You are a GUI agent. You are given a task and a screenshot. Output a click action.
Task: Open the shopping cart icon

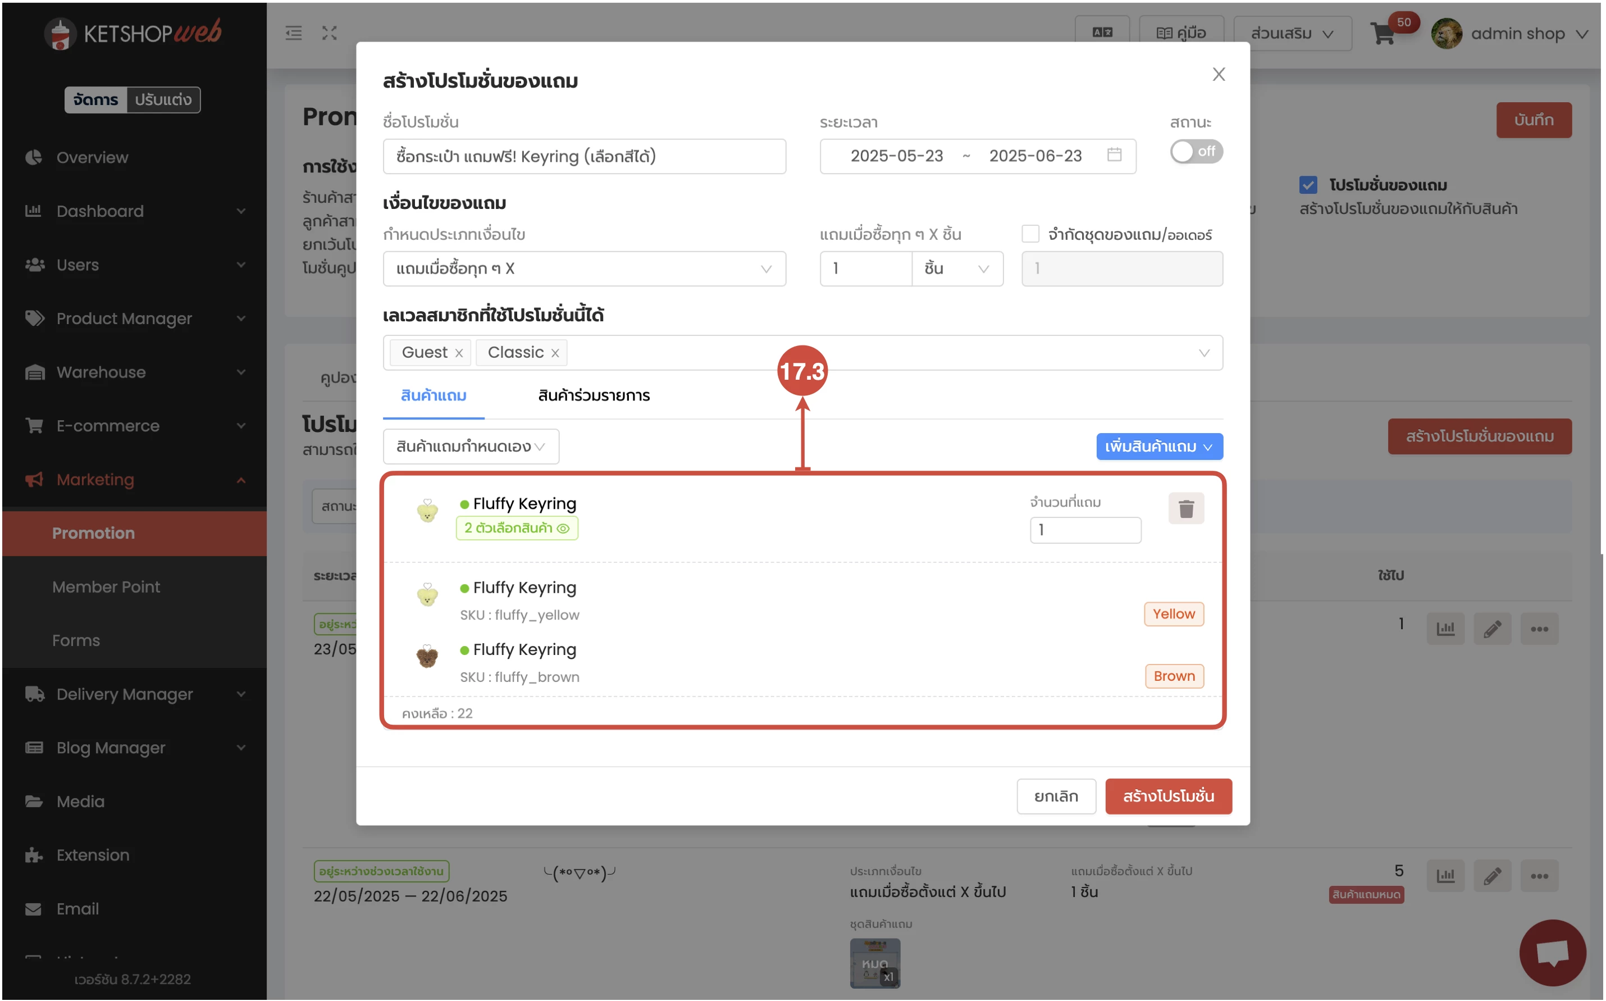click(1383, 33)
